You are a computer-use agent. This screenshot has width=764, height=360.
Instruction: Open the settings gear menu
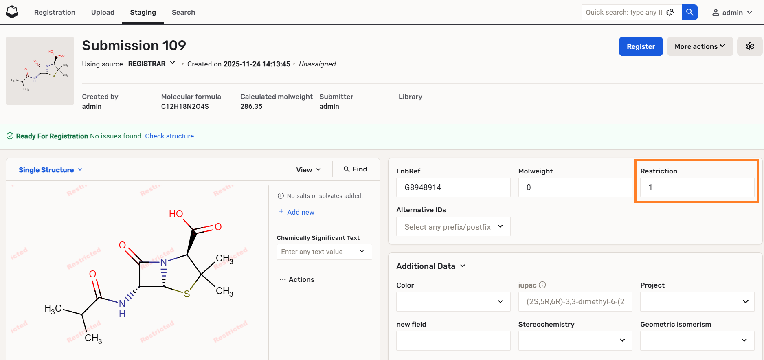(750, 46)
